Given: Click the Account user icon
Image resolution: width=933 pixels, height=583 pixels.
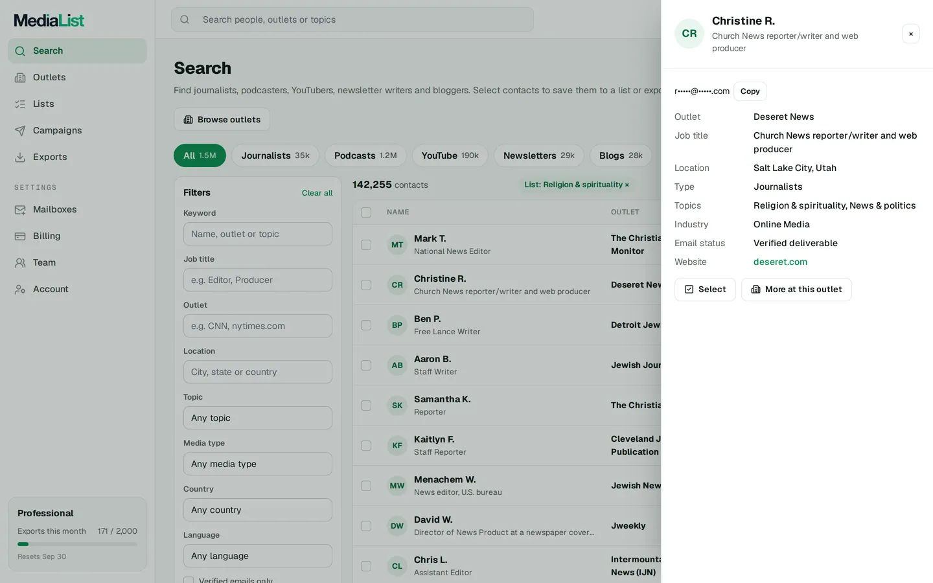Looking at the screenshot, I should [20, 290].
